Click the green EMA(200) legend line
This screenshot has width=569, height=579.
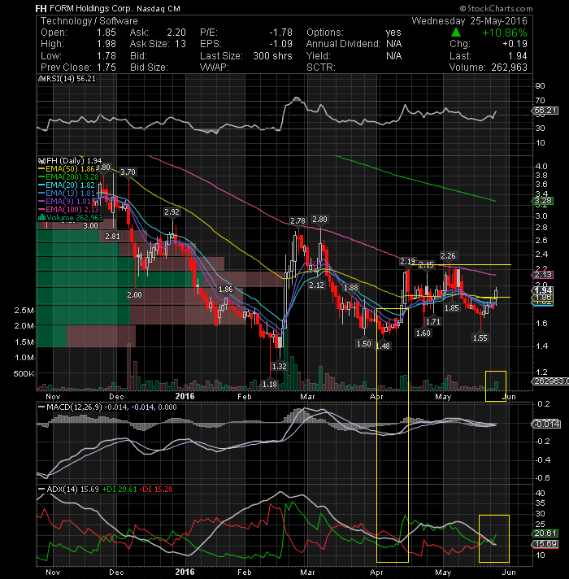[x=41, y=177]
